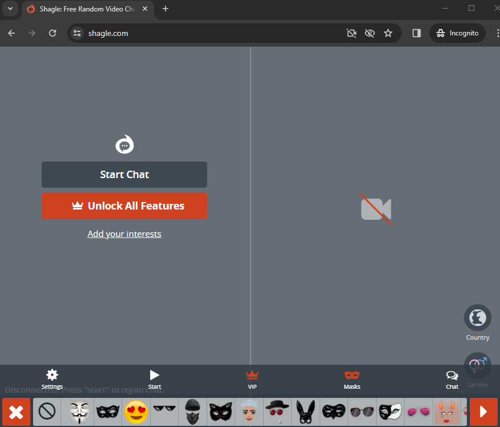The image size is (500, 427).
Task: Follow the Add your interests link
Action: point(124,234)
